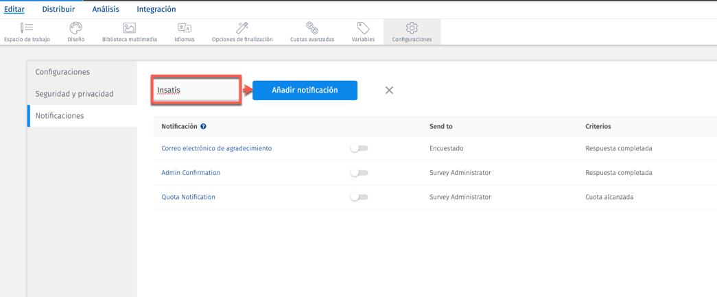Screen dimensions: 717x297
Task: Close the notification name input
Action: [x=389, y=91]
